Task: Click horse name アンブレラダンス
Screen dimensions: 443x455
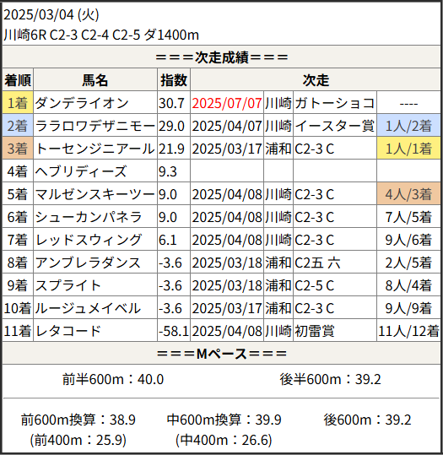Action: click(x=88, y=263)
